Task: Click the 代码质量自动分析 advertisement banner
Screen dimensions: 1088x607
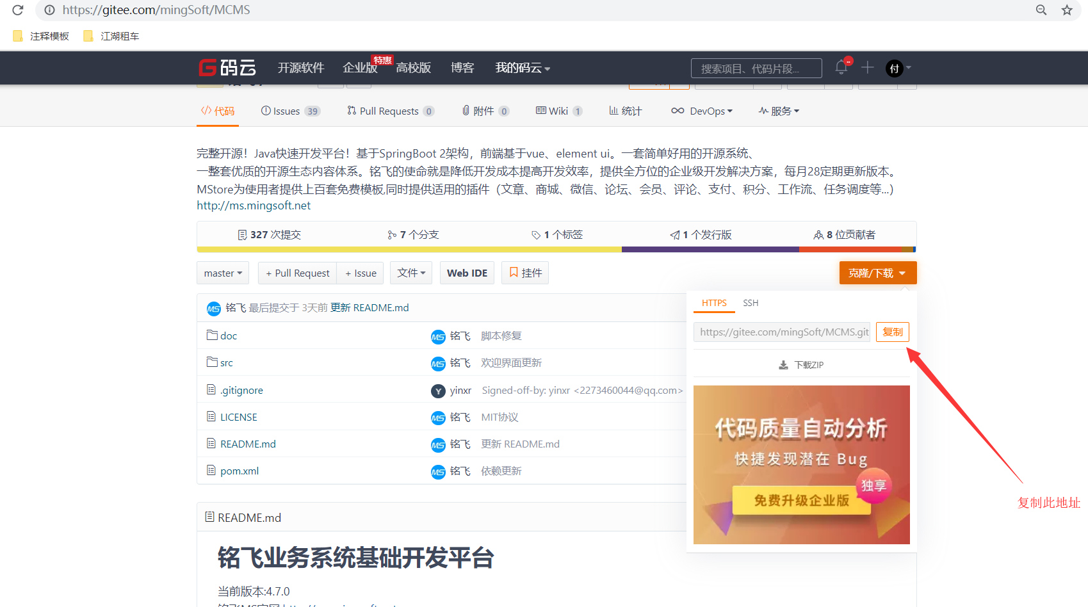Action: tap(802, 465)
